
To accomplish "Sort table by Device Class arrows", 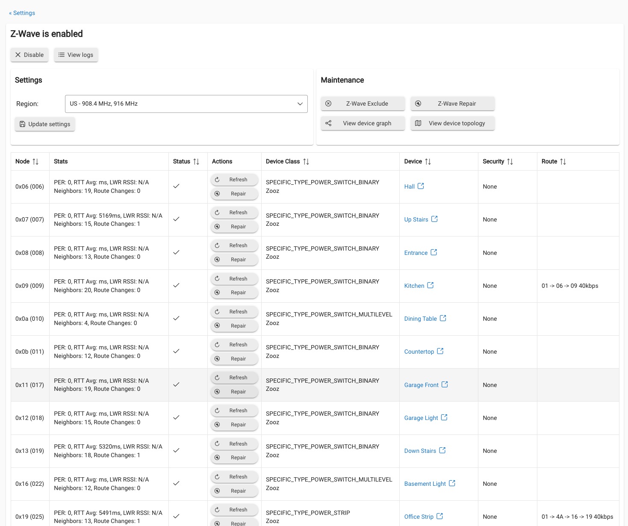I will pos(306,162).
